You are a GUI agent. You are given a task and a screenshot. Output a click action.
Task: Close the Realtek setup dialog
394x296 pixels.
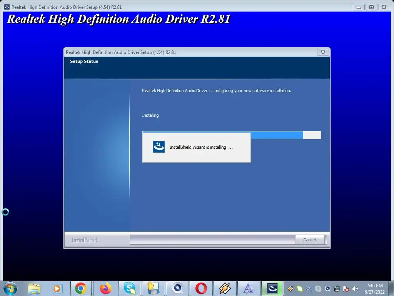tap(323, 52)
